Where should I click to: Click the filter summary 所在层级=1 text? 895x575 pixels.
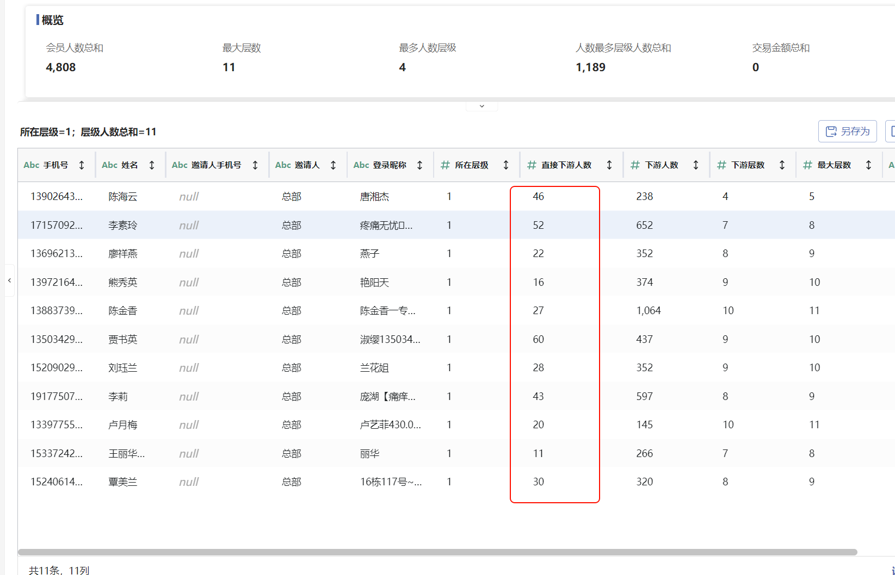pyautogui.click(x=46, y=132)
